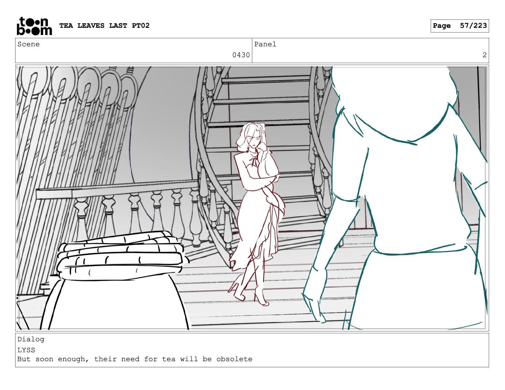This screenshot has height=390, width=505.
Task: Select the panel number '2'
Action: point(485,55)
